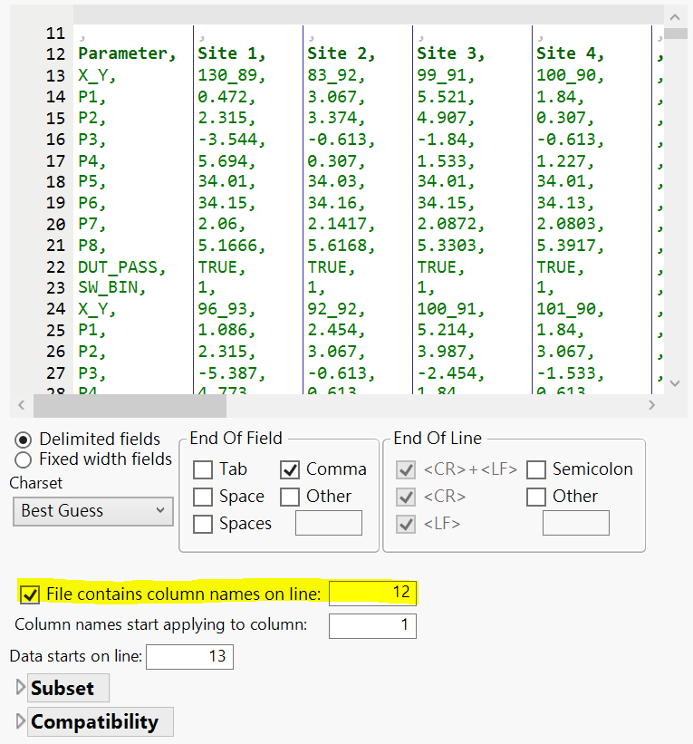Toggle the <LF> end-of-line checkbox
693x744 pixels.
coord(406,524)
